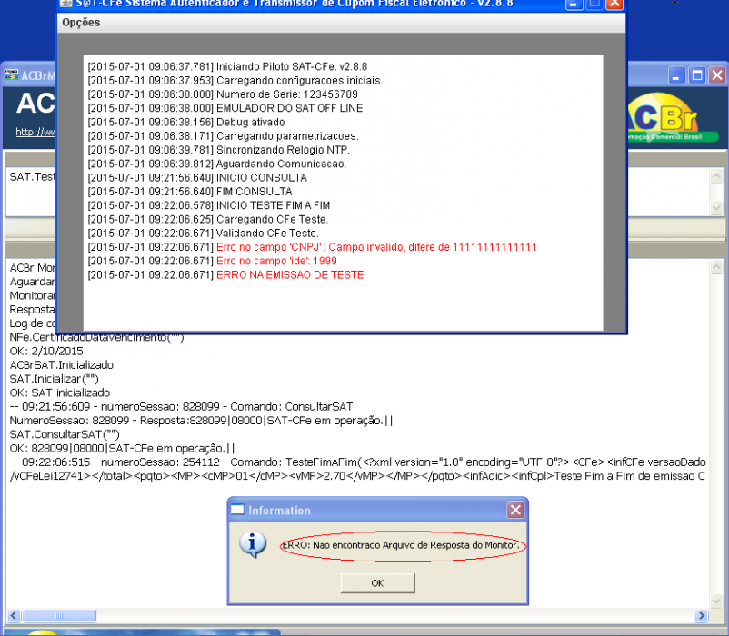The height and width of the screenshot is (636, 729).
Task: Minimize the S@T-CFe emulator window
Action: coord(574,5)
